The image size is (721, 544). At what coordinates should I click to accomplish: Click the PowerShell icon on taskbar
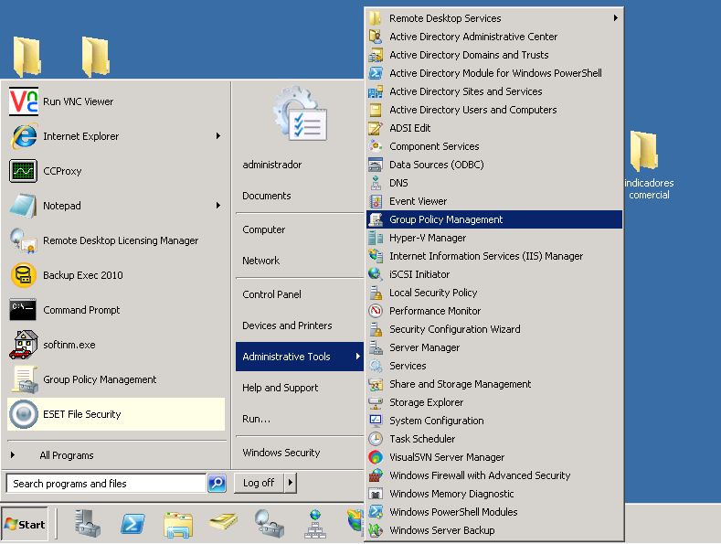(133, 524)
